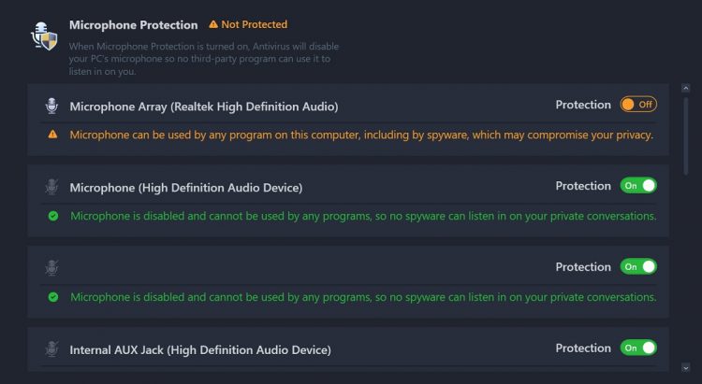The height and width of the screenshot is (384, 702).
Task: Click the scrollbar up arrow
Action: (686, 88)
